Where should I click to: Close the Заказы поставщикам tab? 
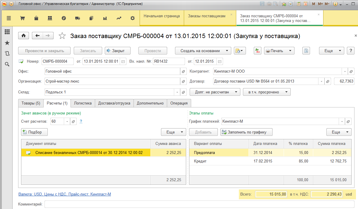[x=232, y=14]
